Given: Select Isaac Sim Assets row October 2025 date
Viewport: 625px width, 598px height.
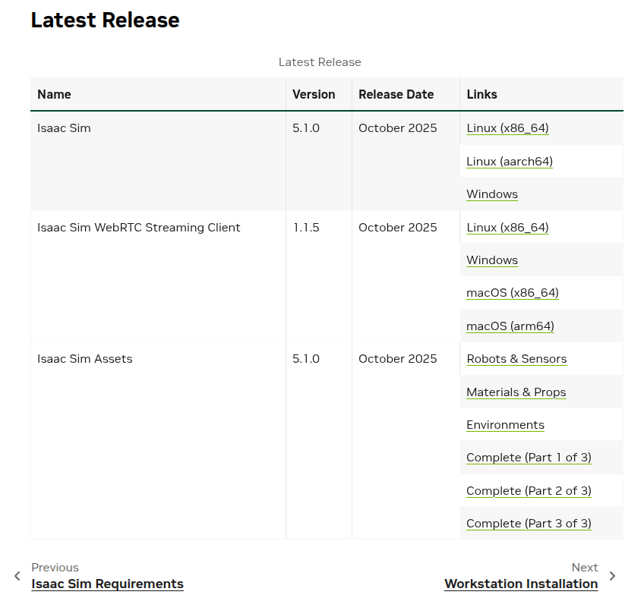Looking at the screenshot, I should [x=406, y=441].
